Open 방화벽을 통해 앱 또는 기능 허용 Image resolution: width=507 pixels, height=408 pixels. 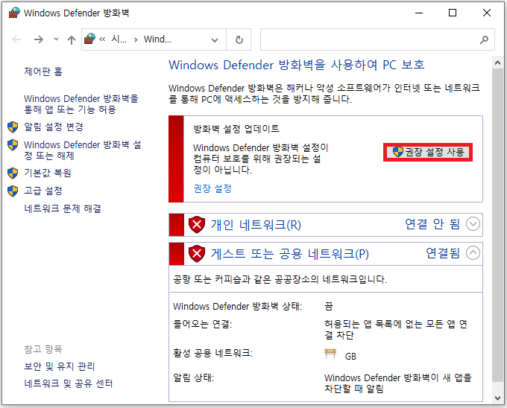(x=81, y=104)
